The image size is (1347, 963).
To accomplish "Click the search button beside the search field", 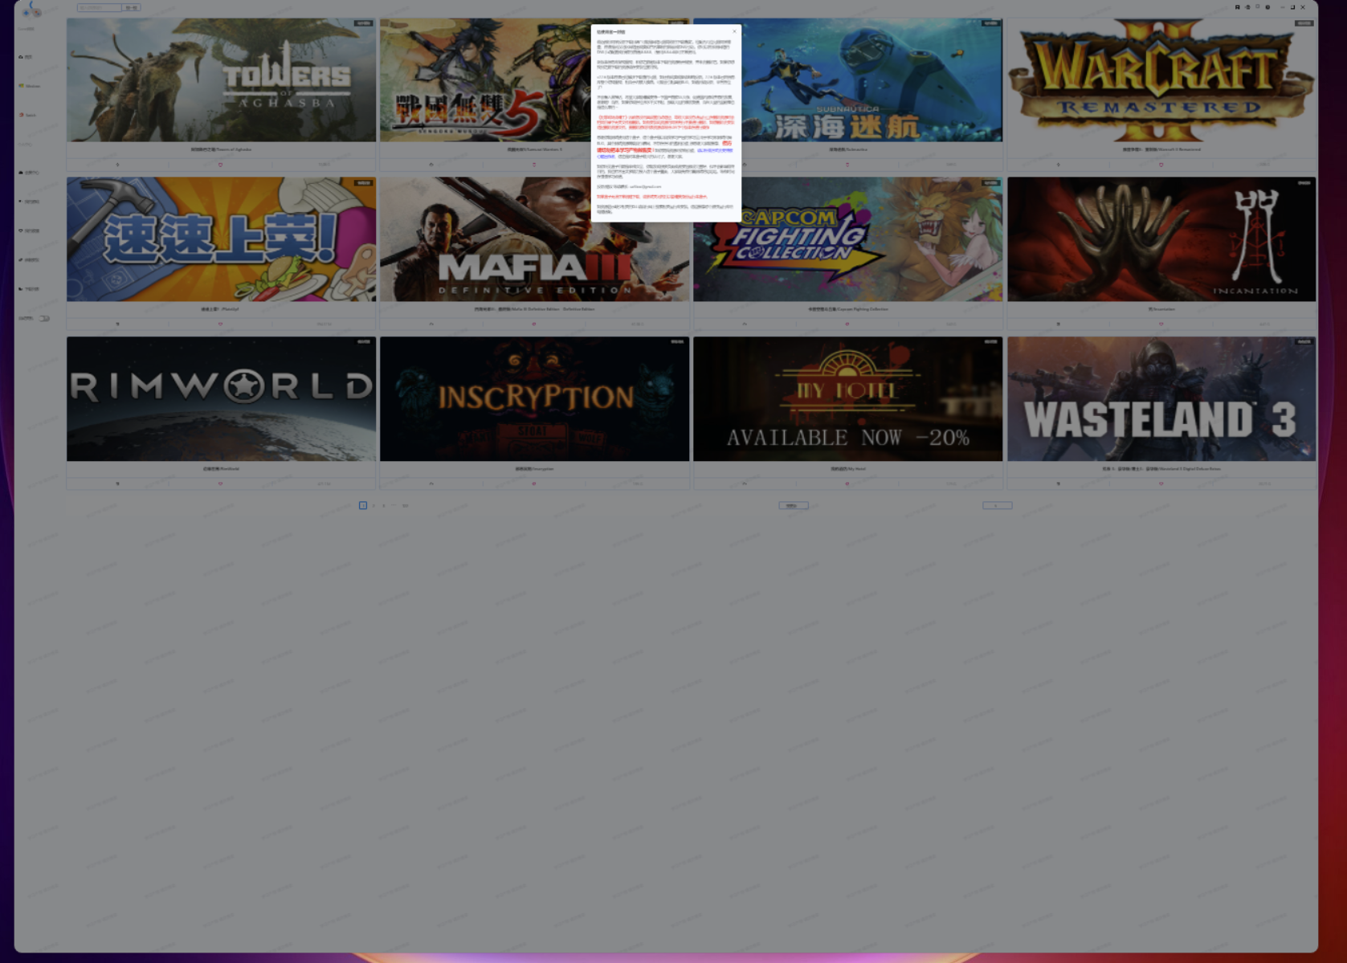I will (x=131, y=7).
